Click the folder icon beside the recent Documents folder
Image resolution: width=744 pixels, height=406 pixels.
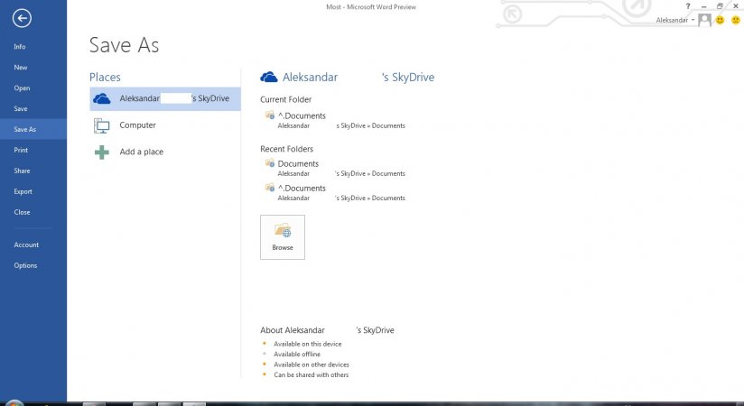pos(270,162)
